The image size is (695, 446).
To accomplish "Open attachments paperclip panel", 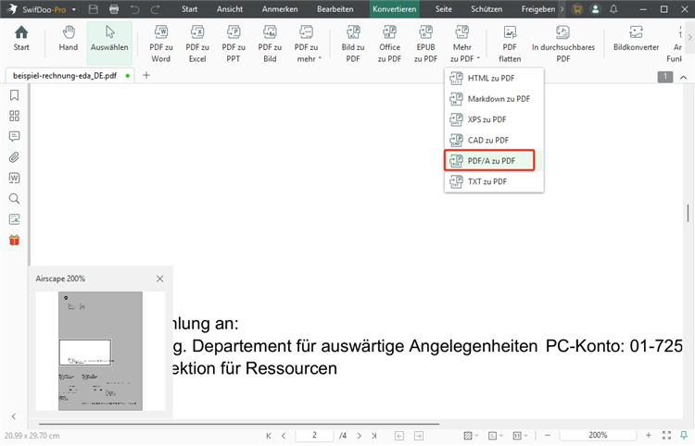I will [14, 157].
